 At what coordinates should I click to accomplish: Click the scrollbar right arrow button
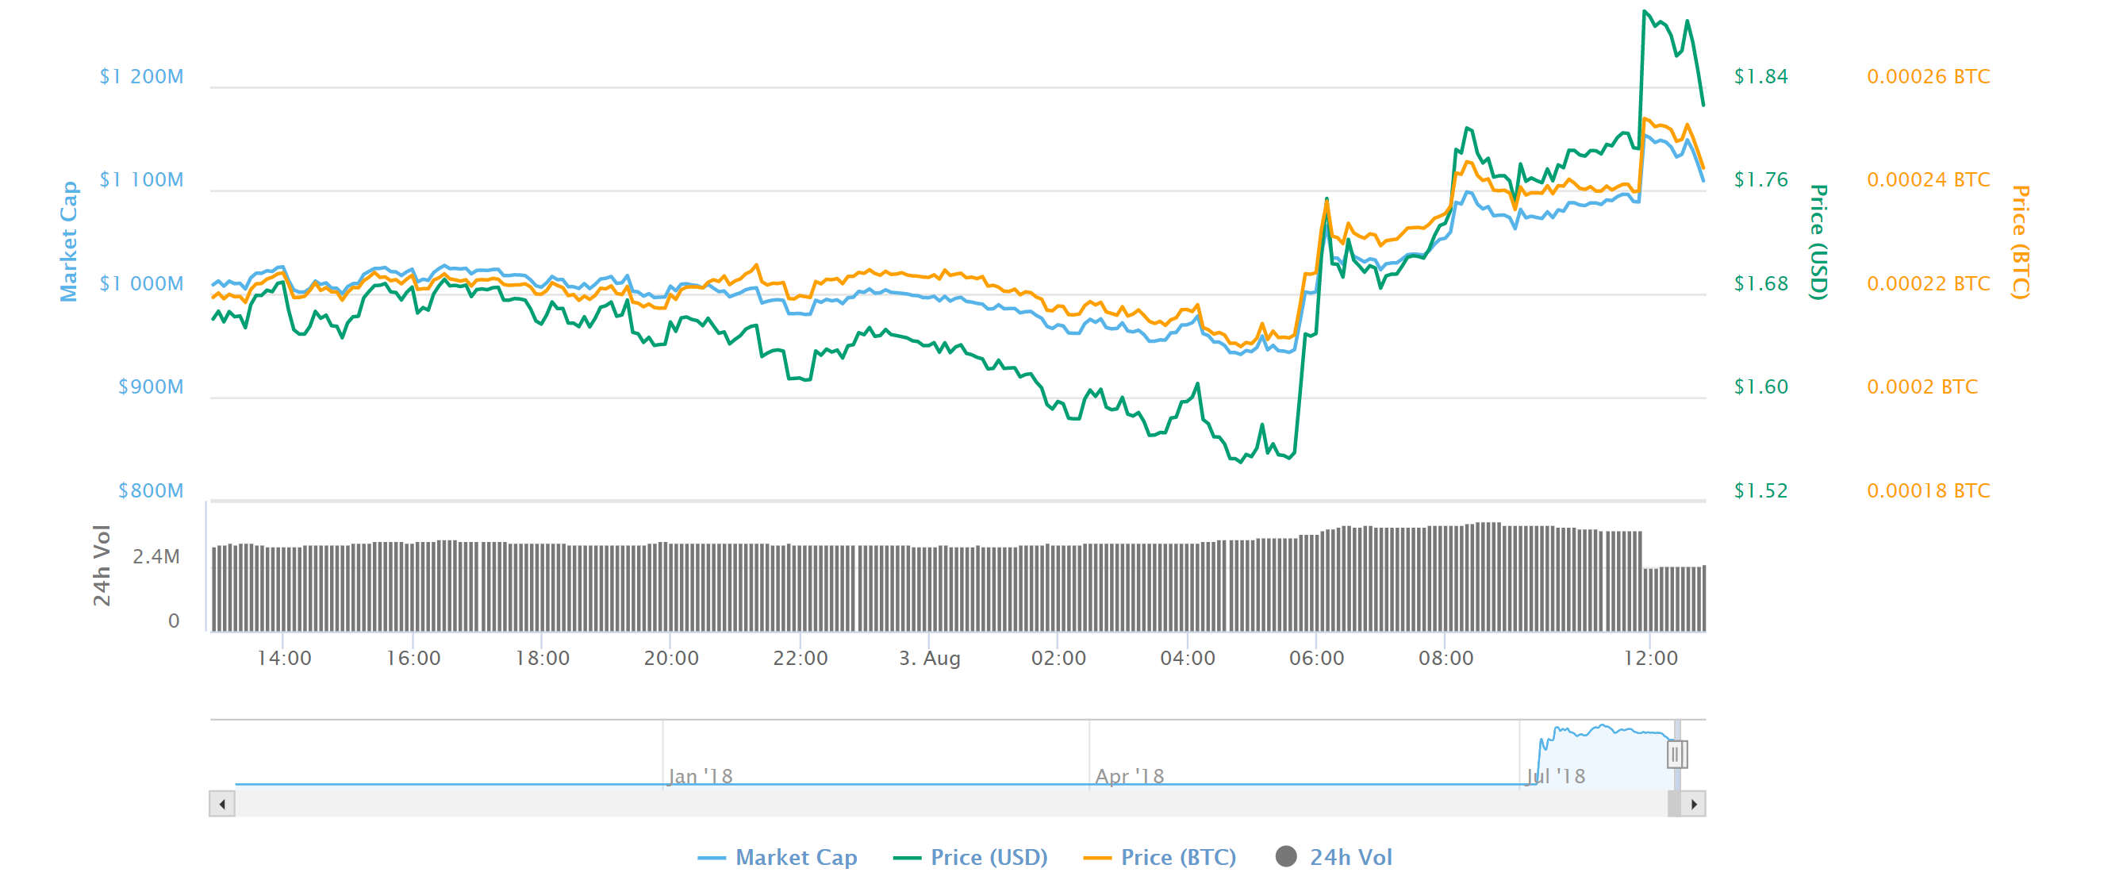pyautogui.click(x=1694, y=804)
